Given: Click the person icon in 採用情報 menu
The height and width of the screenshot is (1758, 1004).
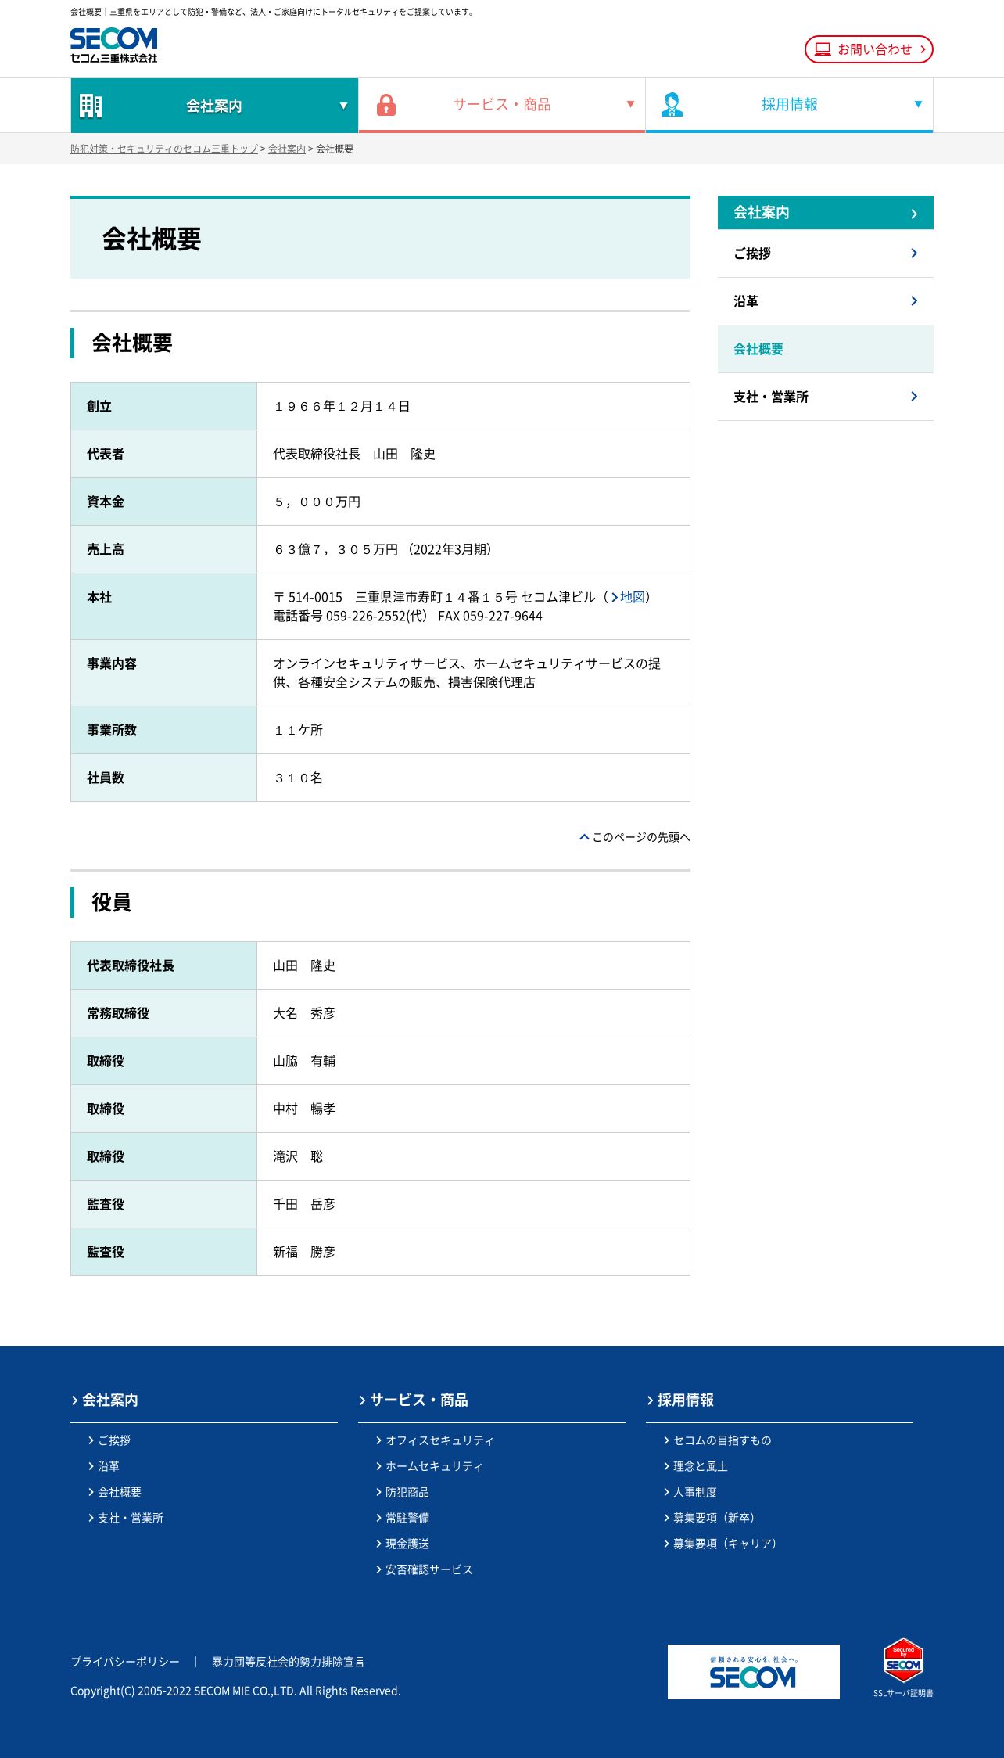Looking at the screenshot, I should click(x=672, y=105).
